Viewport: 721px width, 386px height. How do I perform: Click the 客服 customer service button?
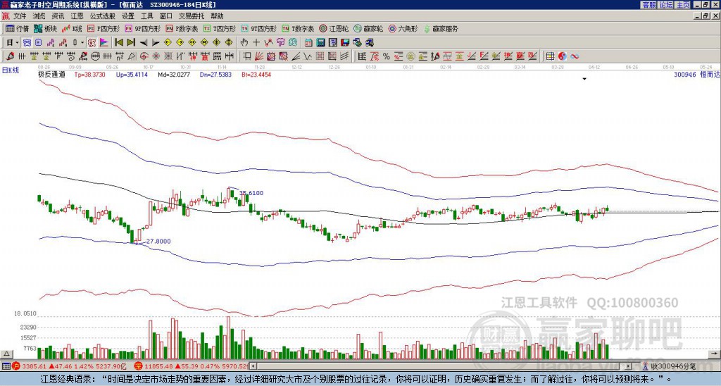(x=648, y=5)
